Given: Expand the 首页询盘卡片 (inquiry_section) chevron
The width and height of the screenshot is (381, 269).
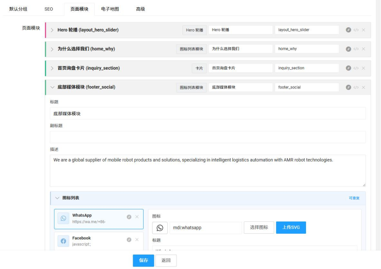Looking at the screenshot, I should (x=52, y=68).
